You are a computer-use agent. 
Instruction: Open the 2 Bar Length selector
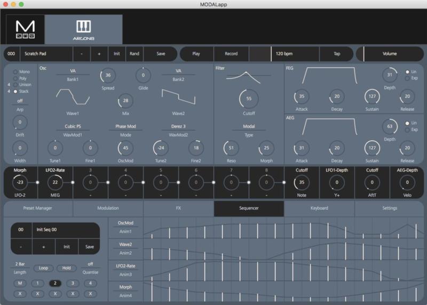pyautogui.click(x=20, y=264)
